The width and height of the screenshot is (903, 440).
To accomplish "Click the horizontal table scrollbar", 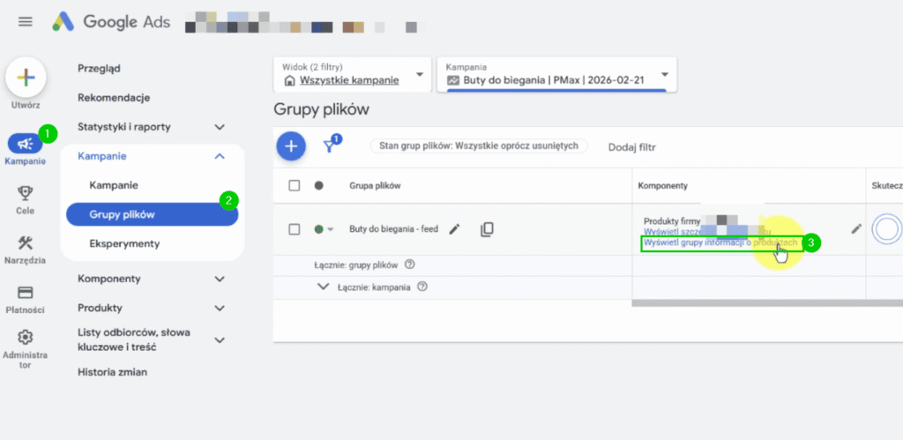I will pos(767,303).
